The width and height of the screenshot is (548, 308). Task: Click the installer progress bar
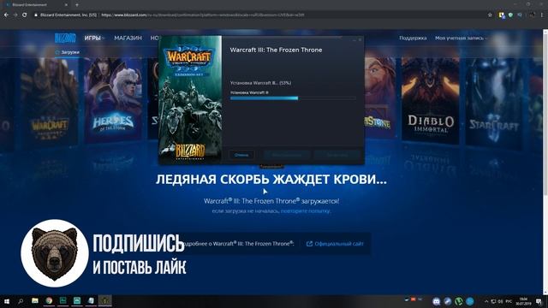pos(293,98)
